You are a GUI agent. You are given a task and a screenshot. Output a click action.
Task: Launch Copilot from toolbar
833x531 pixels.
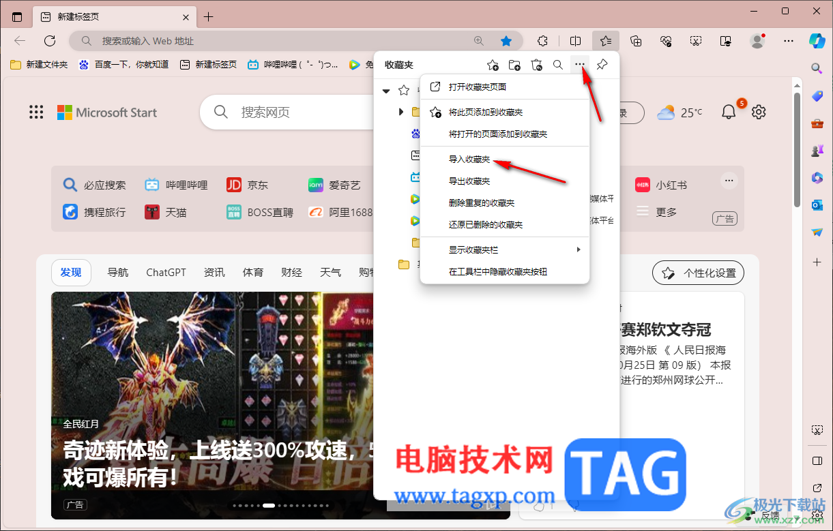pos(817,40)
